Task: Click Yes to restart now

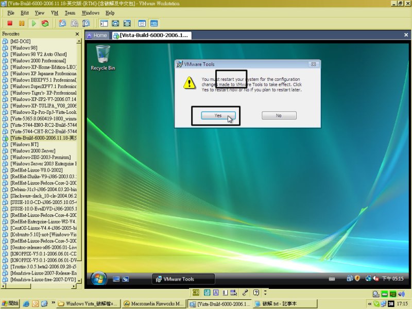Action: tap(218, 115)
